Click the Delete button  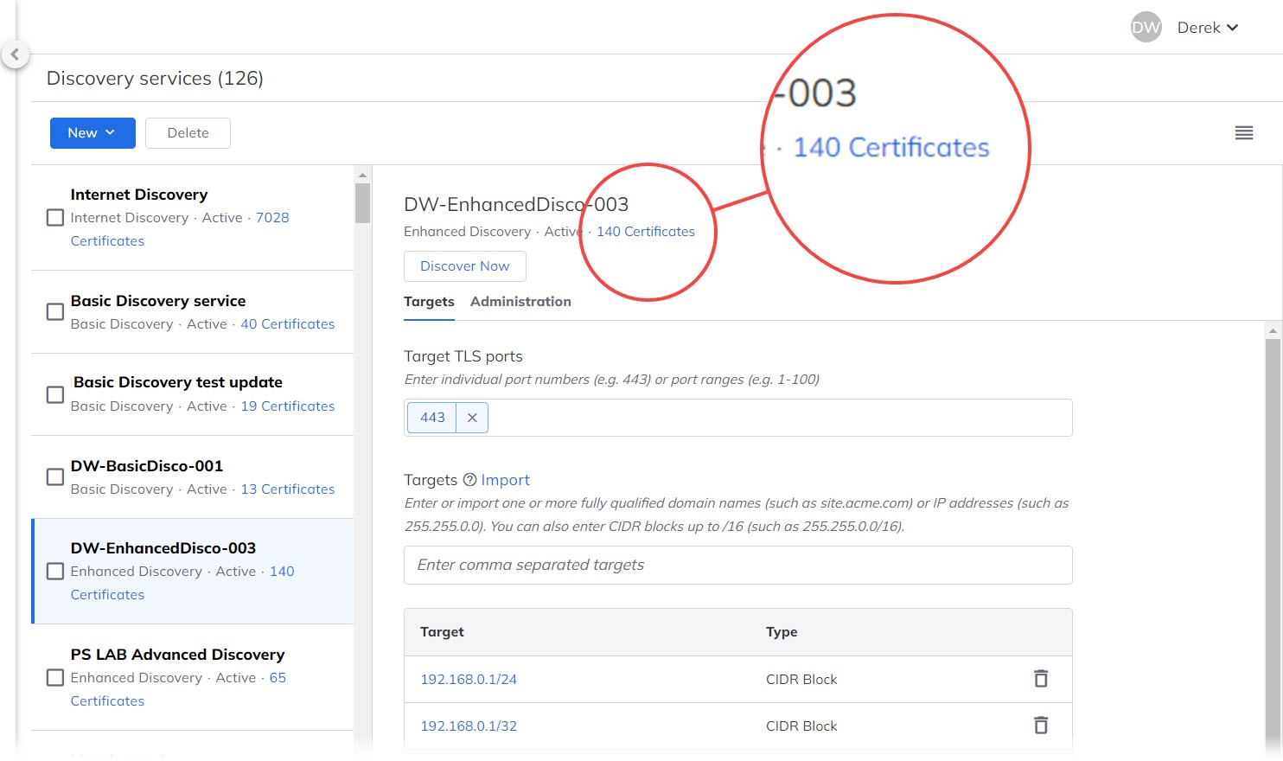pyautogui.click(x=188, y=133)
